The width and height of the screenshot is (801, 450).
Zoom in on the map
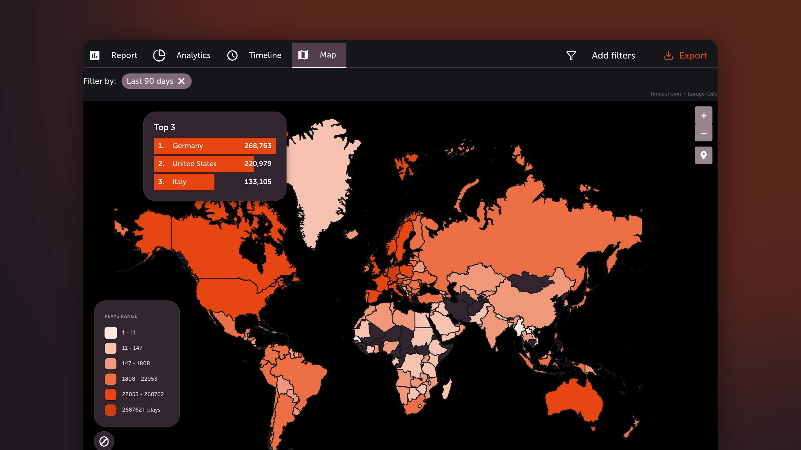pos(704,115)
